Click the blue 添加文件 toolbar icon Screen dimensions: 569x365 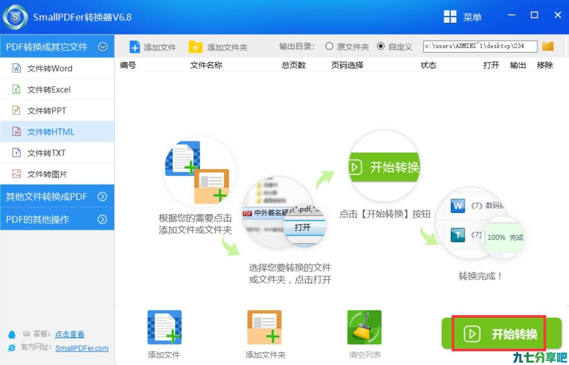coord(135,47)
